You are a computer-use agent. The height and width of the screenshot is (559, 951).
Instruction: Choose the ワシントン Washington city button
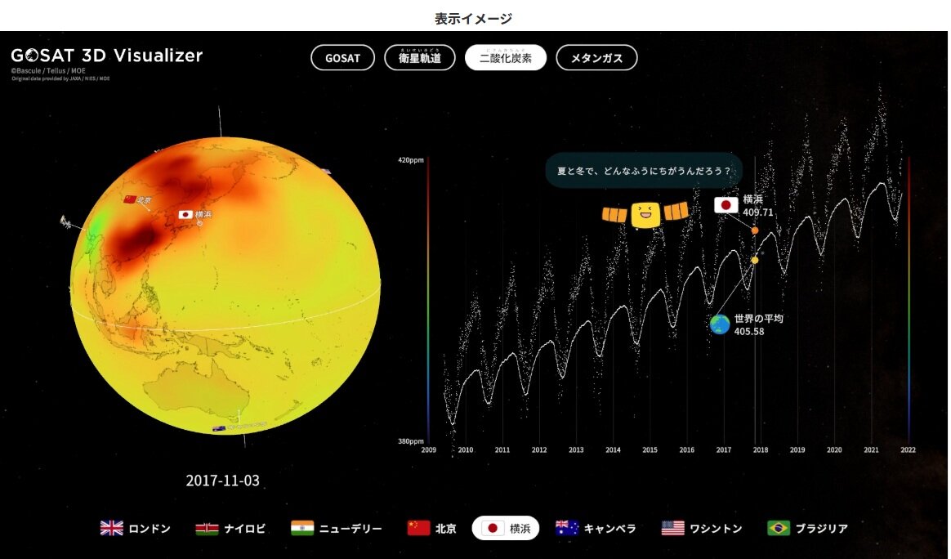pyautogui.click(x=702, y=529)
